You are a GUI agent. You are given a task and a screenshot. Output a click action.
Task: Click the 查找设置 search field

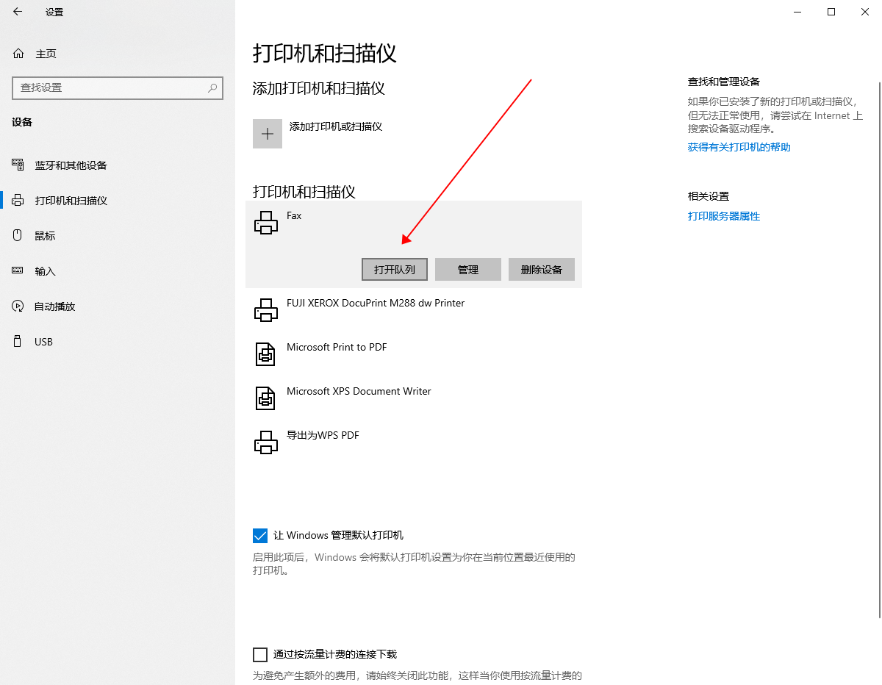click(110, 87)
